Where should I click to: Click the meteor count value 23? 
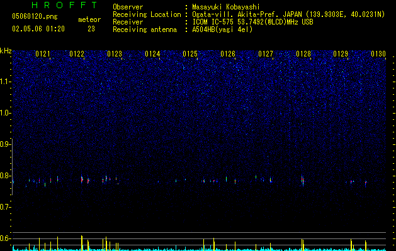pyautogui.click(x=91, y=29)
